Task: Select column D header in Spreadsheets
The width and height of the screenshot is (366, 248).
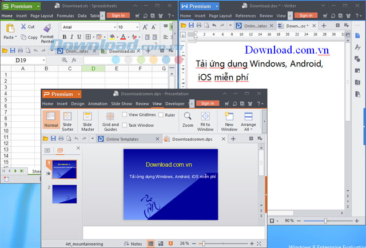Action: pyautogui.click(x=93, y=69)
